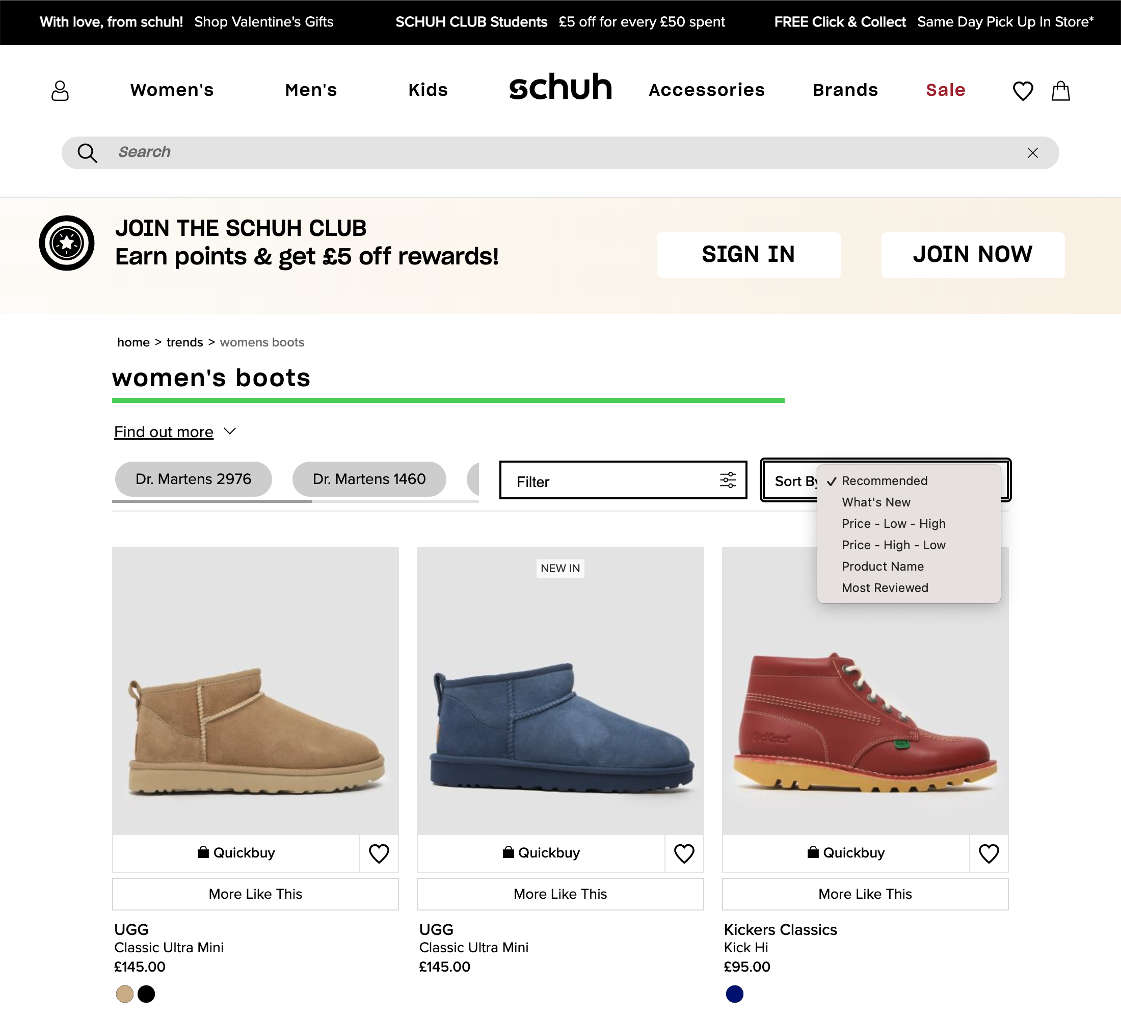This screenshot has width=1121, height=1019.
Task: Select Price - Low - High sort option
Action: 893,524
